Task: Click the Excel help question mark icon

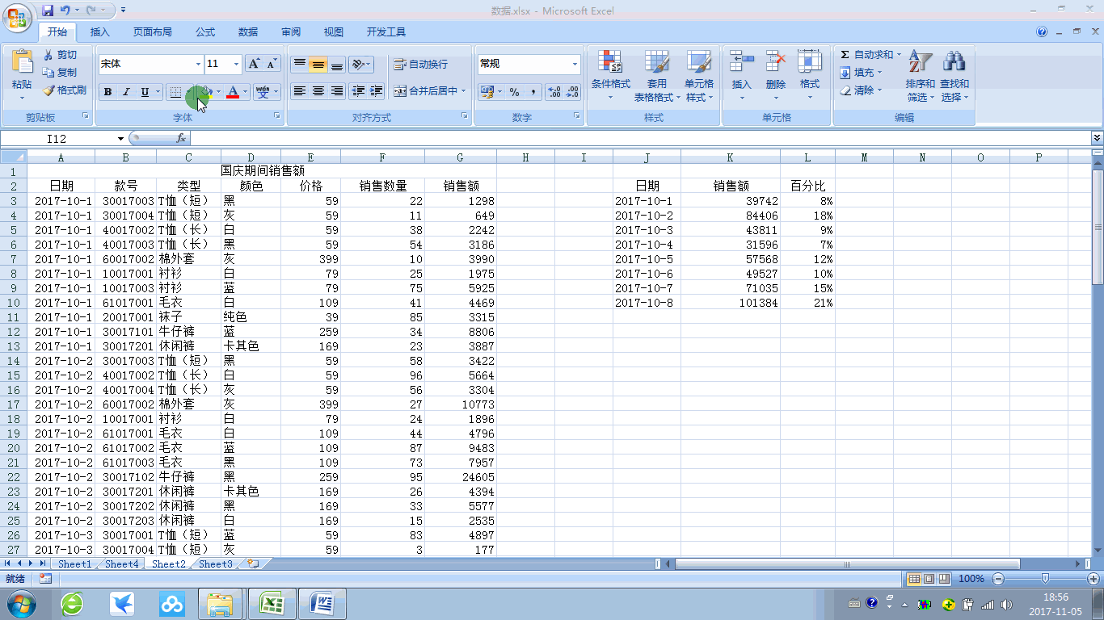Action: click(x=1042, y=32)
